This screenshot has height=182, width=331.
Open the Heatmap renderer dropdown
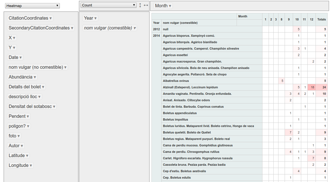point(33,6)
